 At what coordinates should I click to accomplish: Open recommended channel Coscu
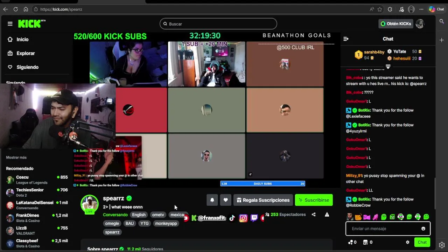(x=37, y=180)
